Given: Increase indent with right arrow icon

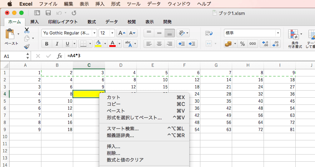Looking at the screenshot, I should tap(192, 44).
